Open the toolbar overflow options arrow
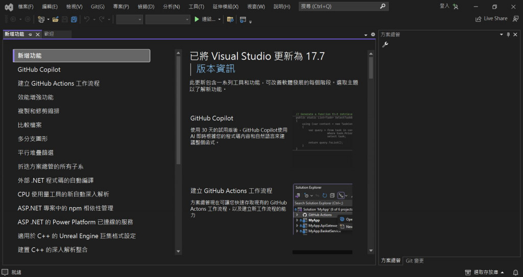 [250, 21]
